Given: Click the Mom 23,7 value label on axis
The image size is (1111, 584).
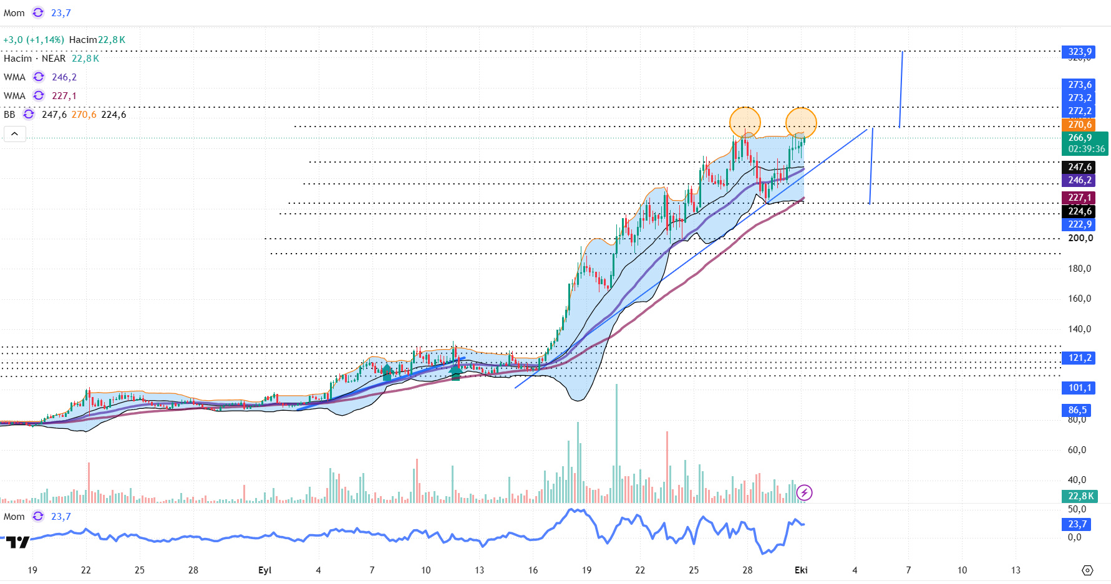Looking at the screenshot, I should pyautogui.click(x=1077, y=524).
